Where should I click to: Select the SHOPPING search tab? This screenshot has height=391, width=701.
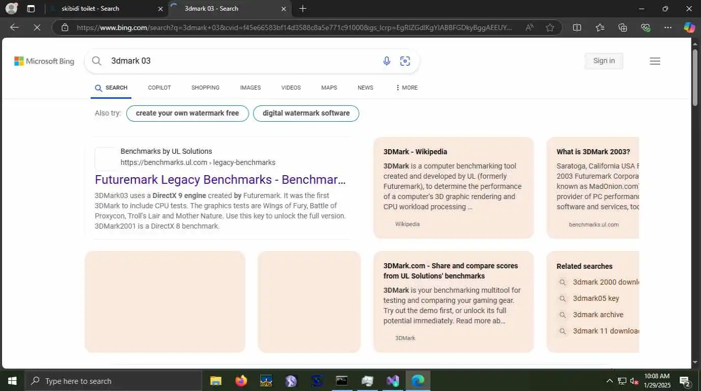(x=205, y=88)
